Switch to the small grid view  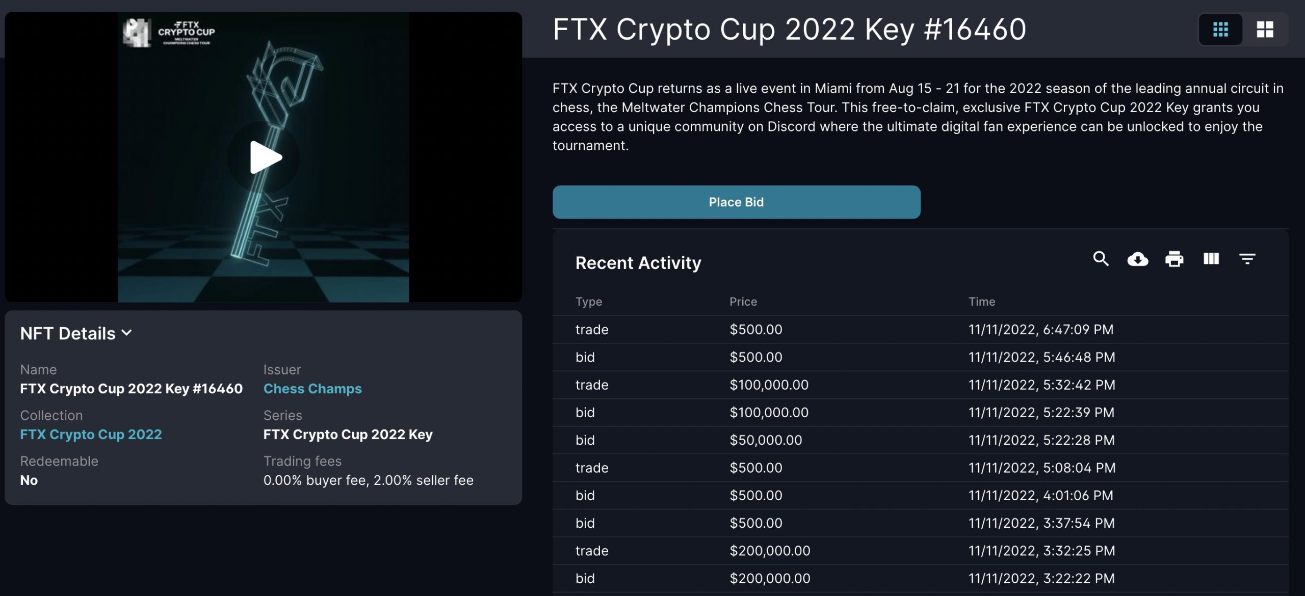pyautogui.click(x=1220, y=29)
